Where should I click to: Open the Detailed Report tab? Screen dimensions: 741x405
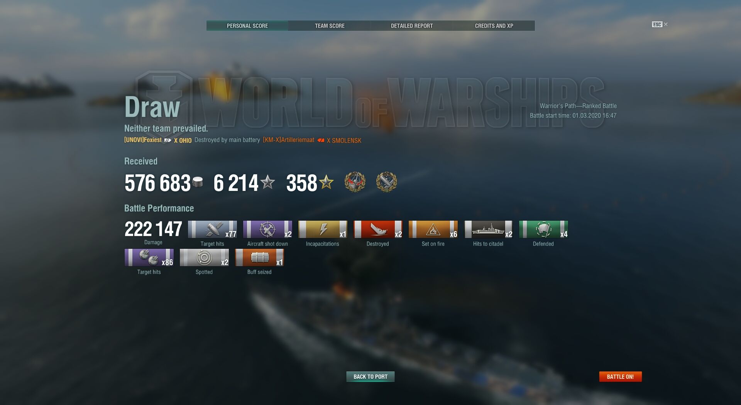point(412,26)
